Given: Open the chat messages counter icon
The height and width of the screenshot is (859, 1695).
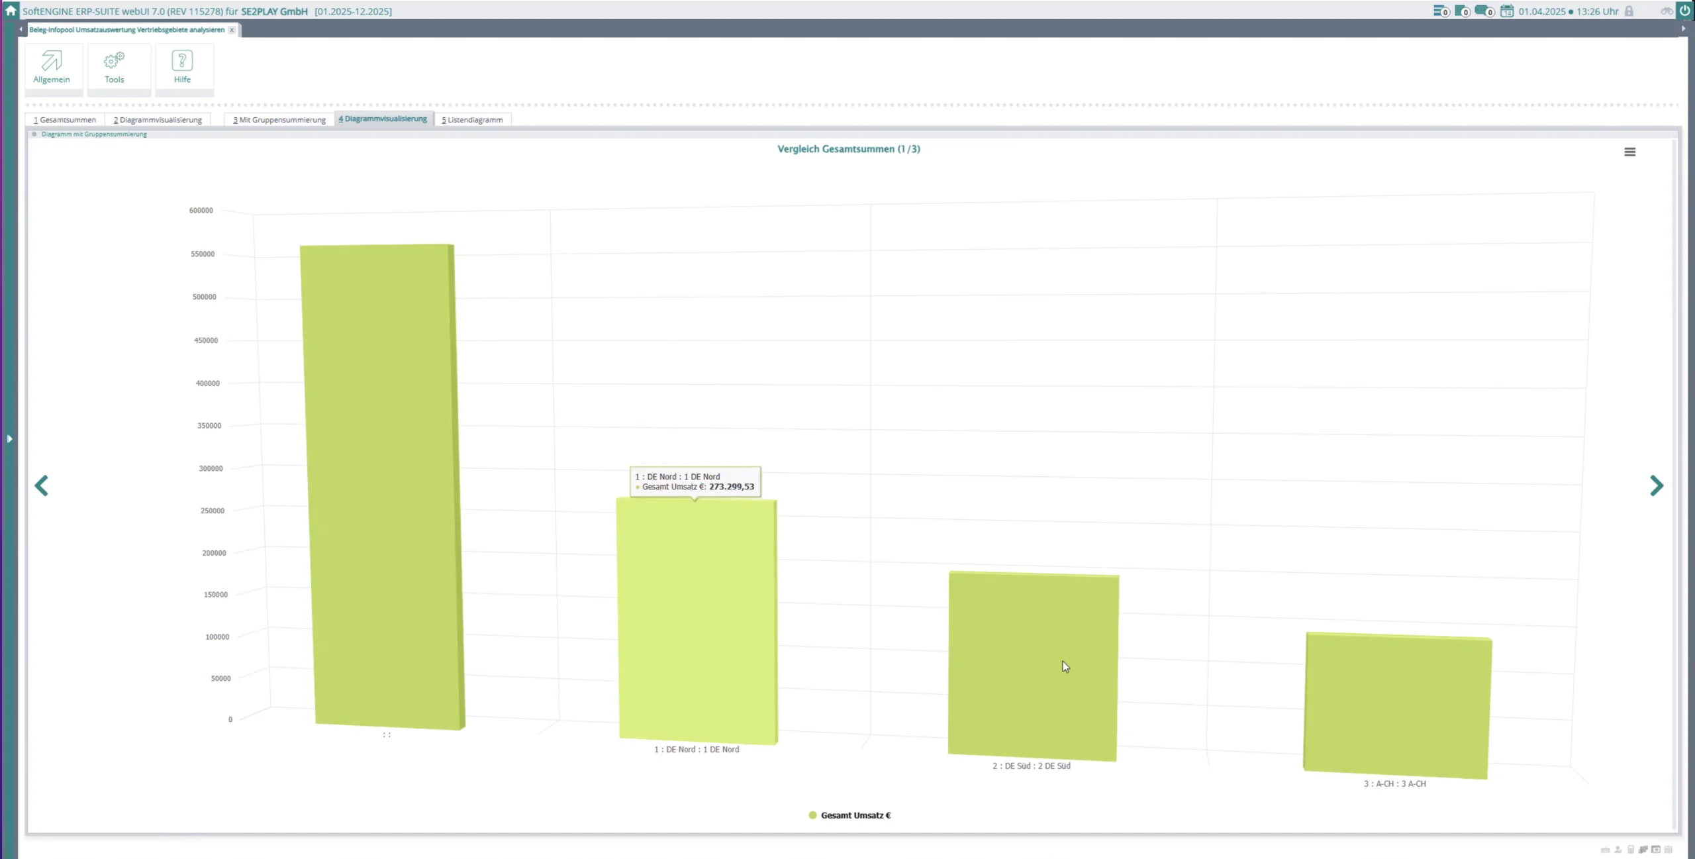Looking at the screenshot, I should click(x=1483, y=11).
